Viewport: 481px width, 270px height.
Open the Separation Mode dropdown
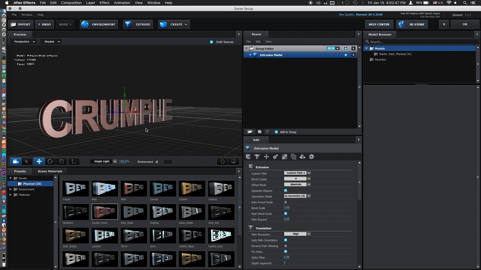297,196
